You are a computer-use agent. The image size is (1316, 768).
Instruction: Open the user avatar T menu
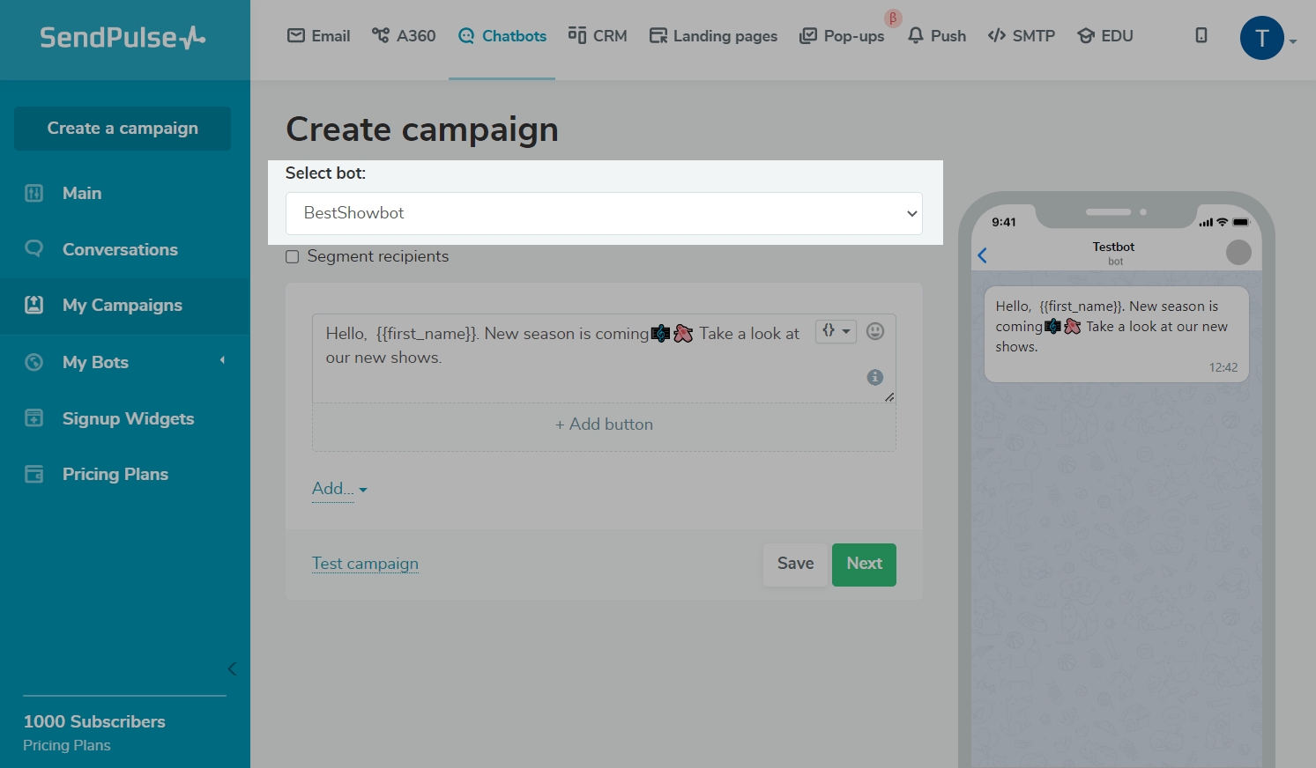[x=1262, y=38]
